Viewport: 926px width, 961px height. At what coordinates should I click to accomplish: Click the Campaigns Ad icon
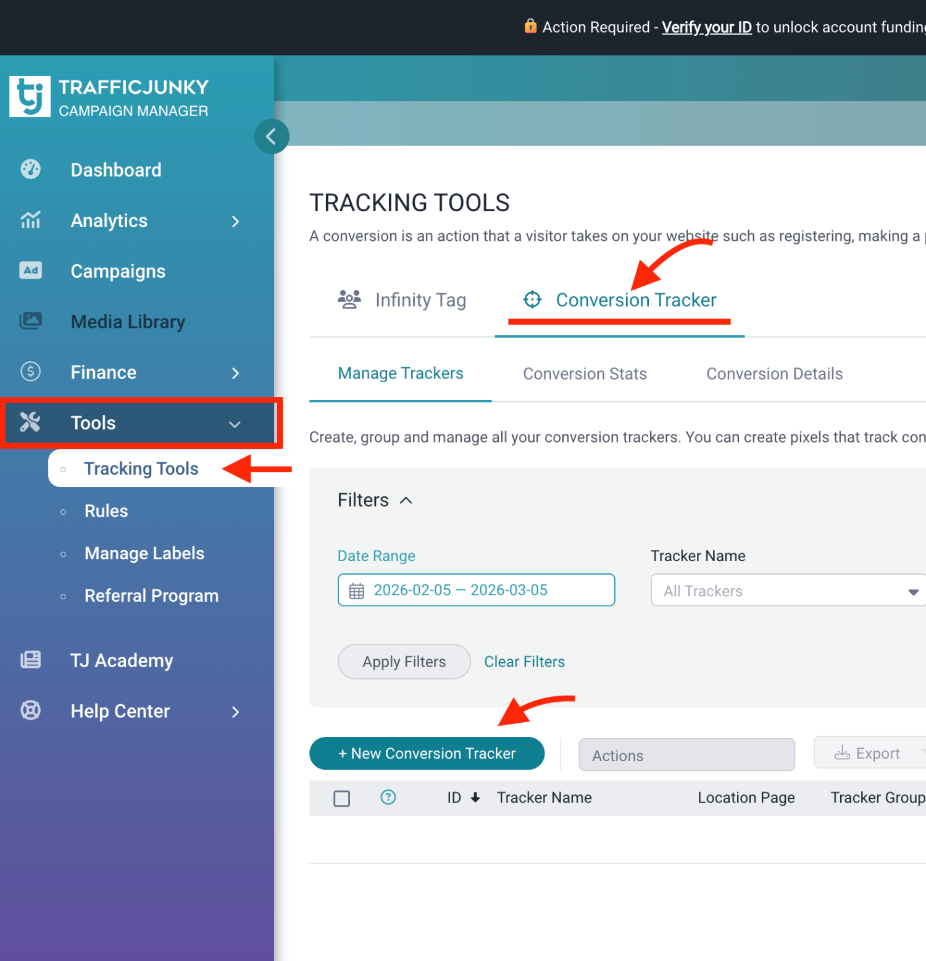(x=30, y=270)
